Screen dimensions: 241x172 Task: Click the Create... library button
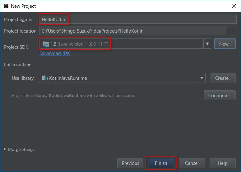tap(223, 78)
